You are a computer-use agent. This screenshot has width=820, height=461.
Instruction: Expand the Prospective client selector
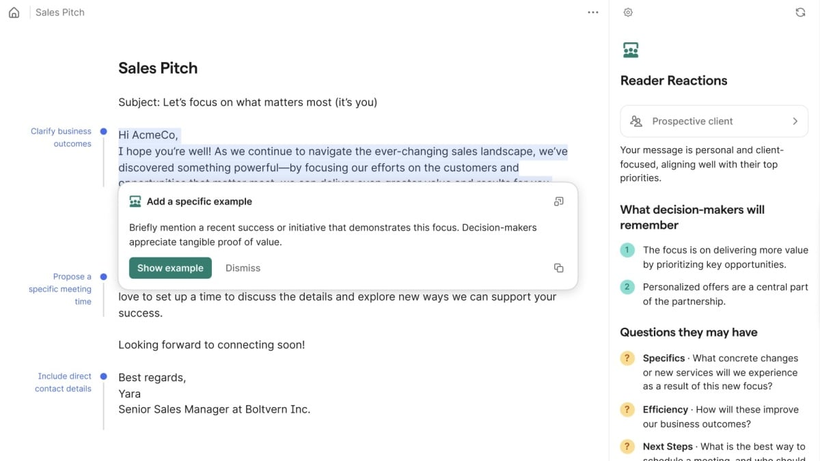tap(713, 121)
